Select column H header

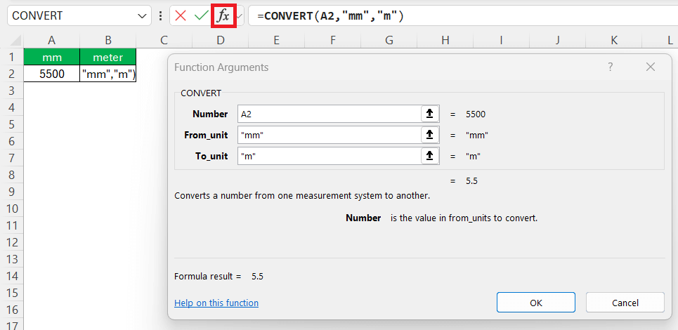point(445,40)
